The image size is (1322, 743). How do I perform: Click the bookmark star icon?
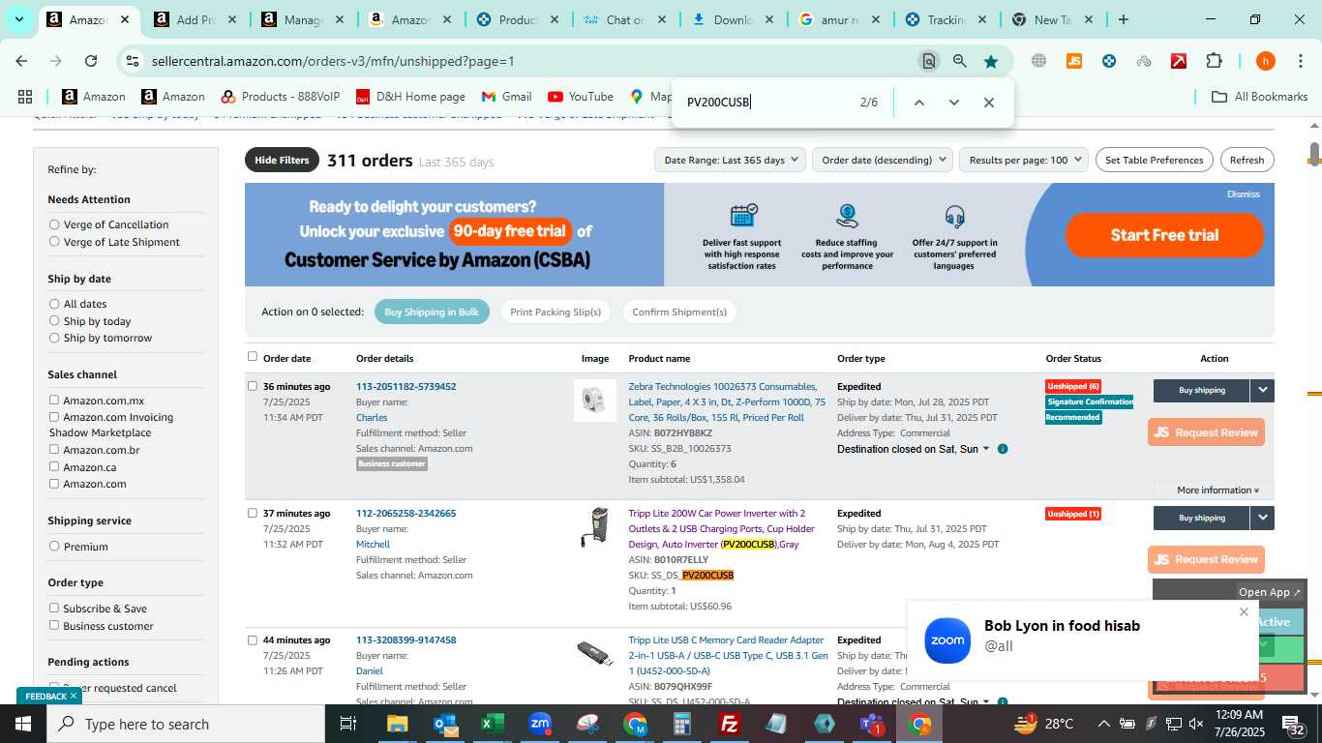[991, 61]
